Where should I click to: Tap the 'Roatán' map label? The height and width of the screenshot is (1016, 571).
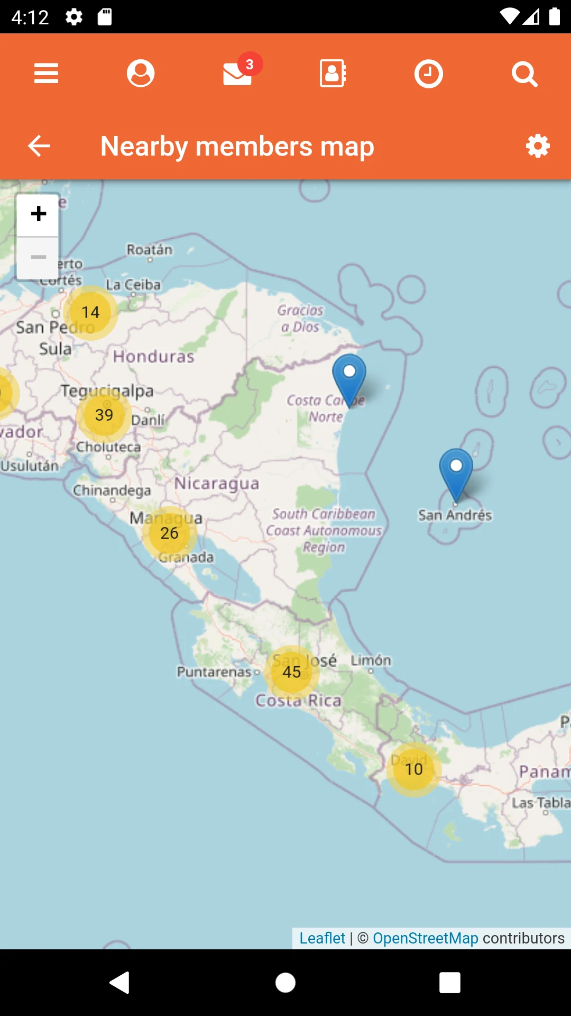pyautogui.click(x=150, y=249)
